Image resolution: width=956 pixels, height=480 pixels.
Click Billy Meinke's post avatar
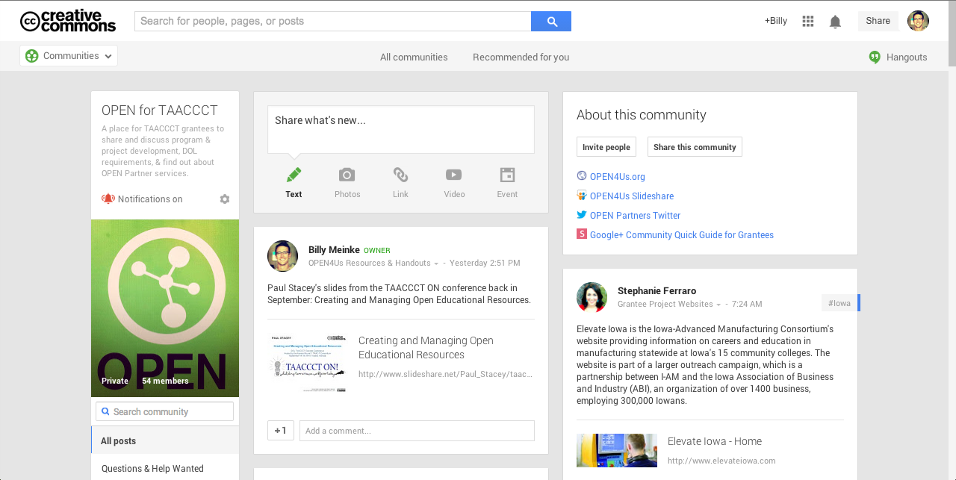[x=282, y=256]
